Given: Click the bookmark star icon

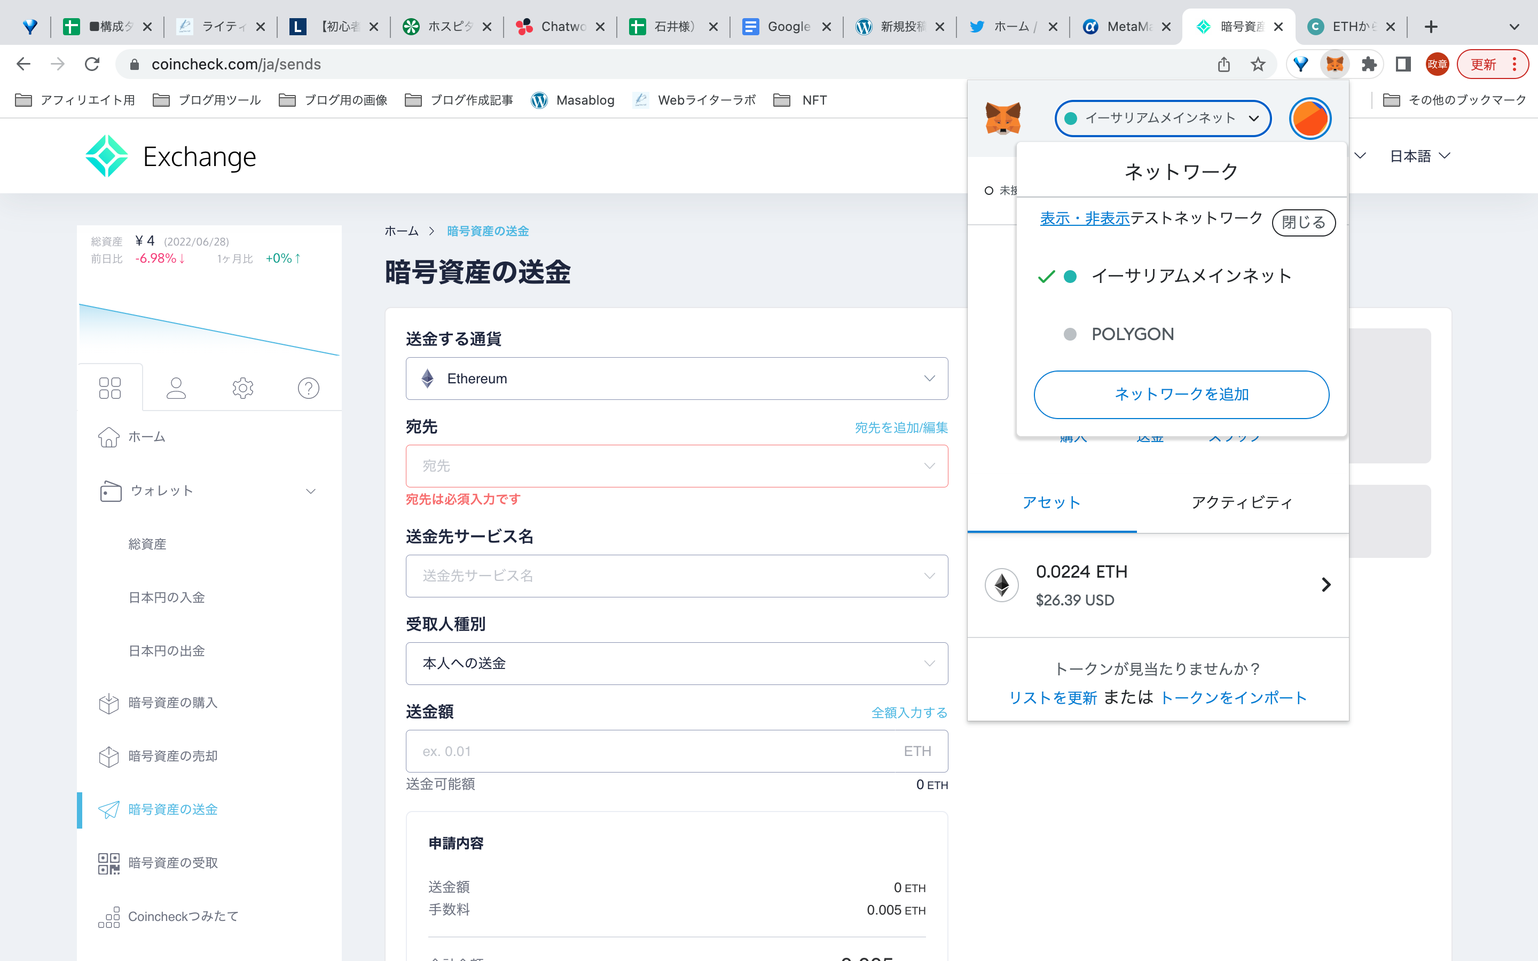Looking at the screenshot, I should 1258,64.
